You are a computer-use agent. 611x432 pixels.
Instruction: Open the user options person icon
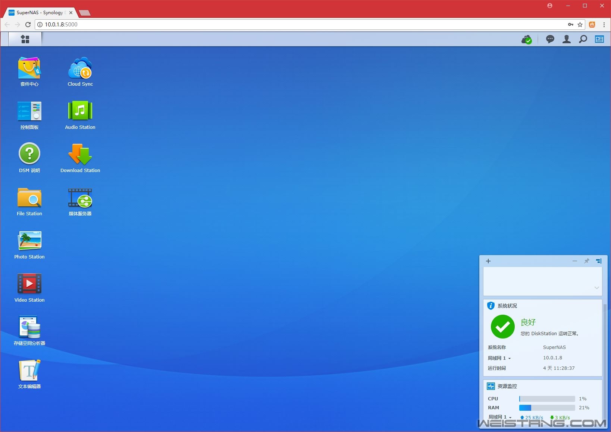pyautogui.click(x=567, y=39)
